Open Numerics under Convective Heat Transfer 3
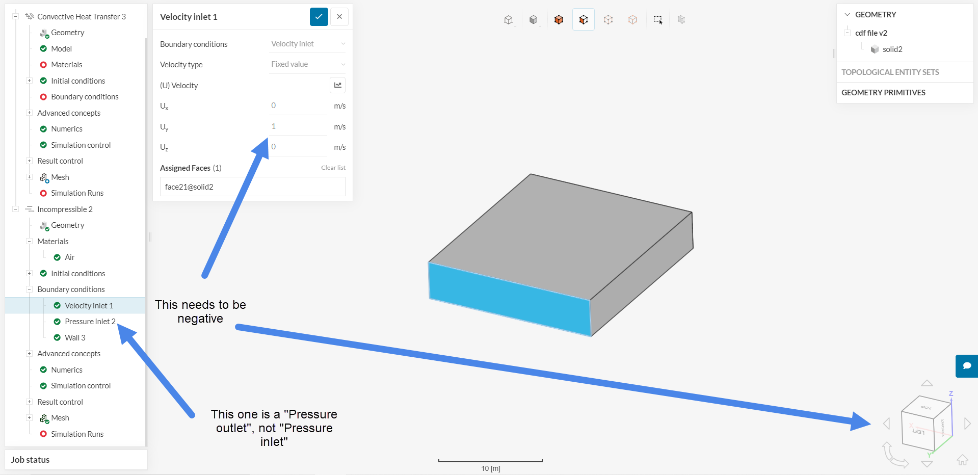The width and height of the screenshot is (978, 475). 66,129
